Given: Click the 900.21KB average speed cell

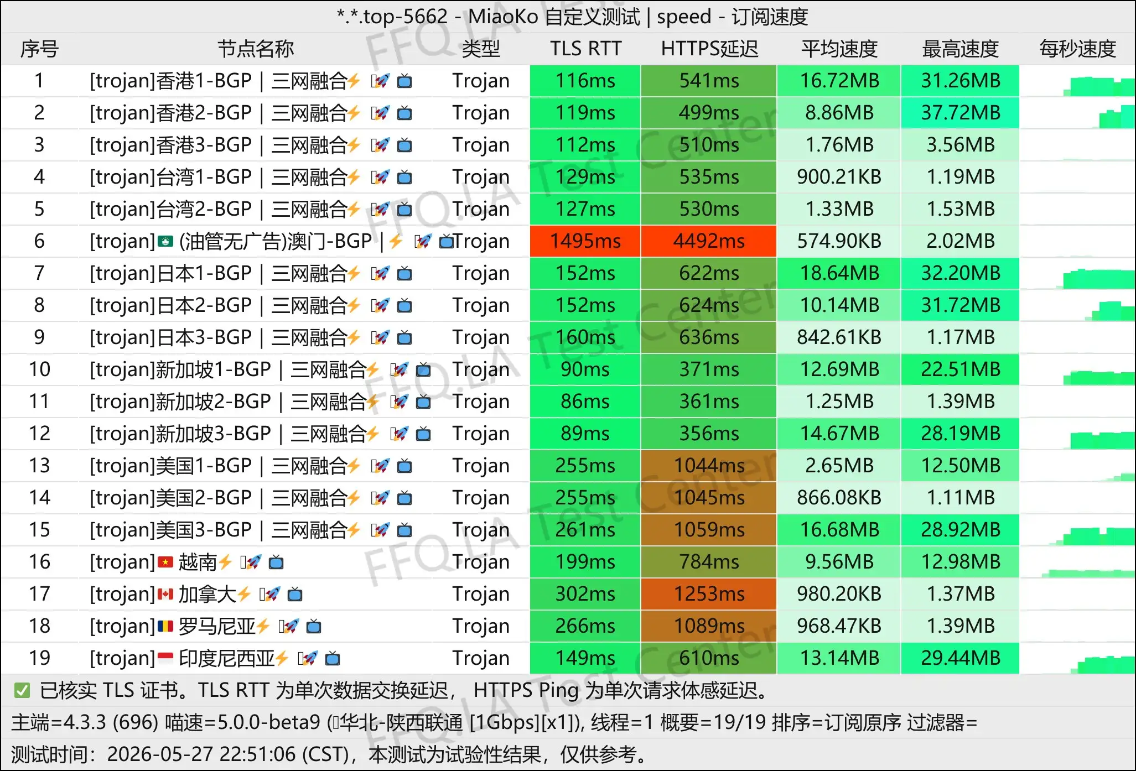Looking at the screenshot, I should tap(839, 177).
